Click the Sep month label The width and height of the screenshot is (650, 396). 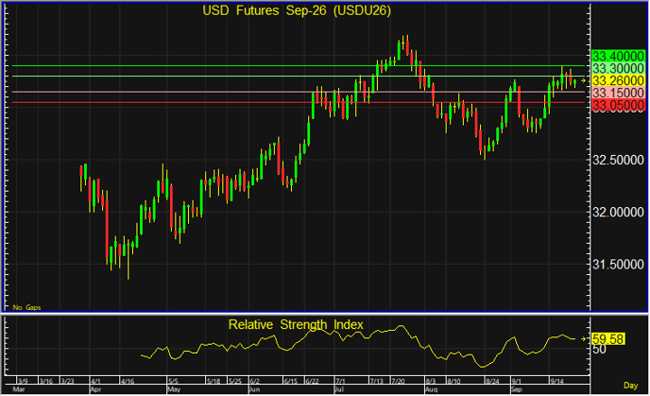click(517, 389)
